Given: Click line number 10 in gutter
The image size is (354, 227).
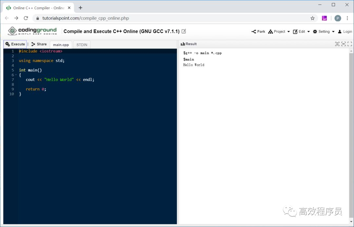Looking at the screenshot, I should (11, 94).
